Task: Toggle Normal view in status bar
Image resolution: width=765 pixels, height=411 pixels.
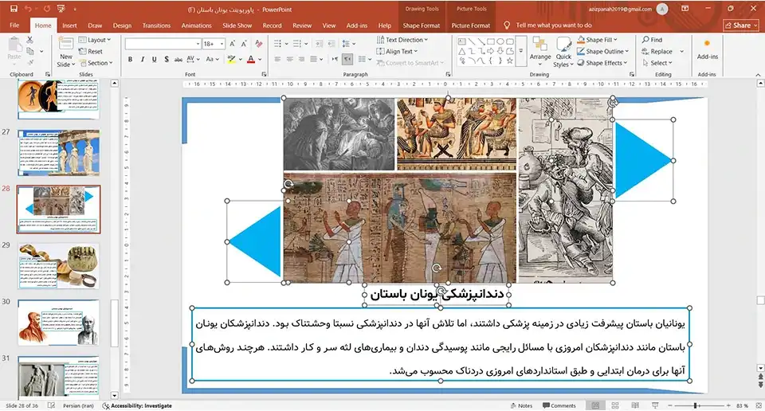Action: [x=595, y=405]
